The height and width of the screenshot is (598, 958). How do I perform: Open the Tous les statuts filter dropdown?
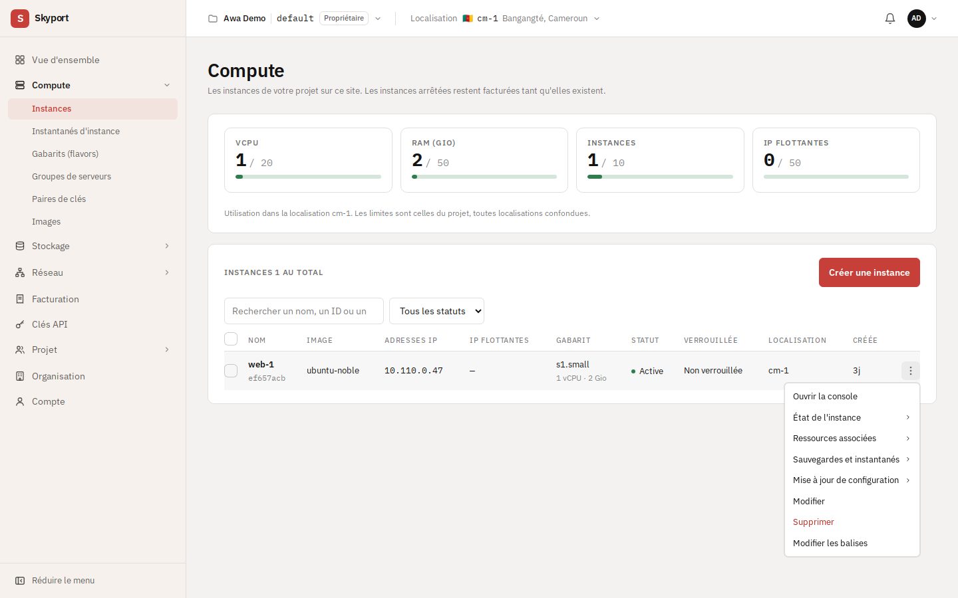pyautogui.click(x=436, y=311)
